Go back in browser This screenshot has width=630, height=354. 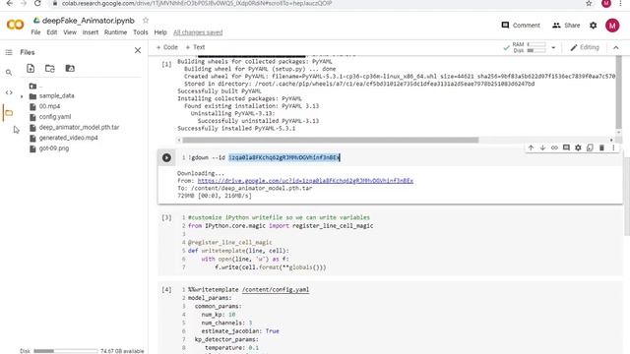pyautogui.click(x=9, y=3)
